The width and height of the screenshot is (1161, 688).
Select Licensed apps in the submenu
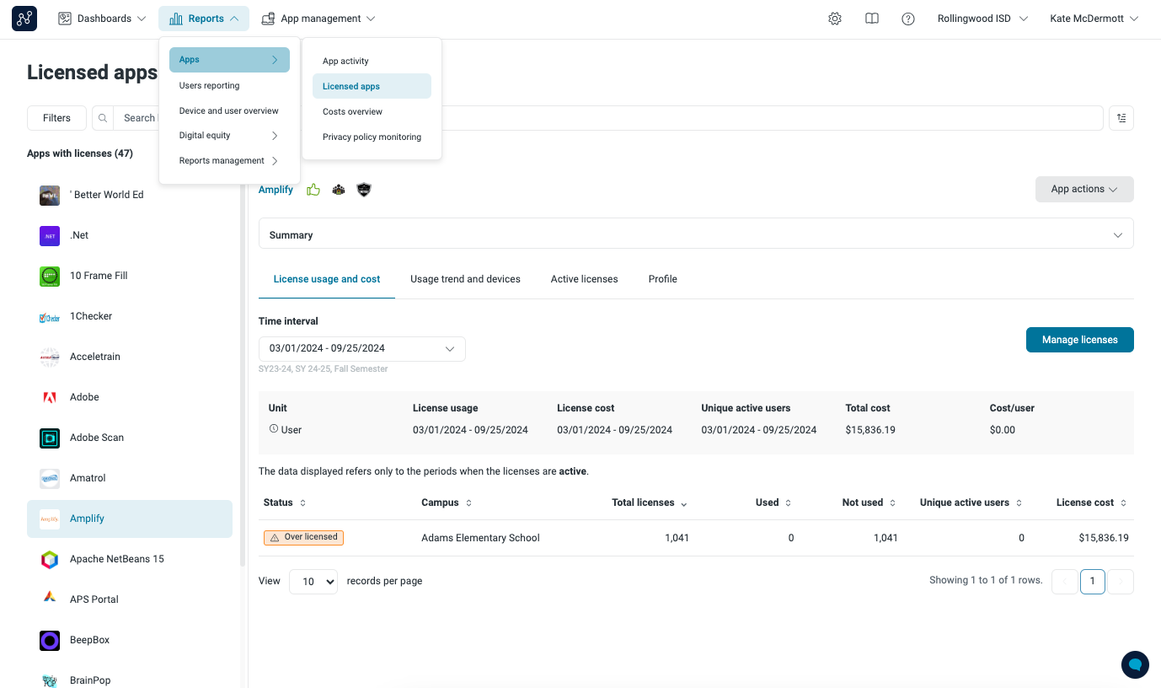point(372,86)
